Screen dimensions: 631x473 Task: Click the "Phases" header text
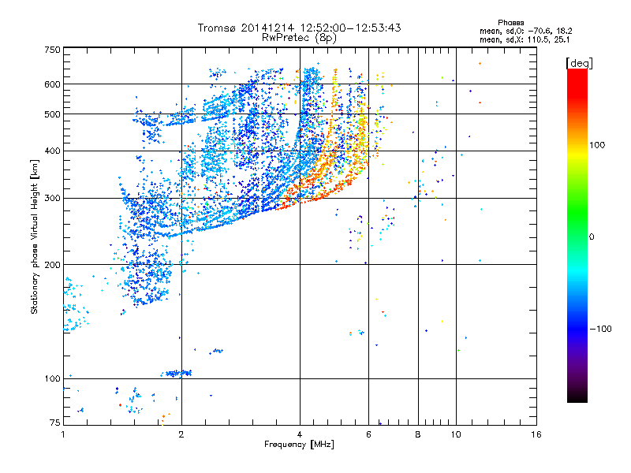pyautogui.click(x=510, y=23)
